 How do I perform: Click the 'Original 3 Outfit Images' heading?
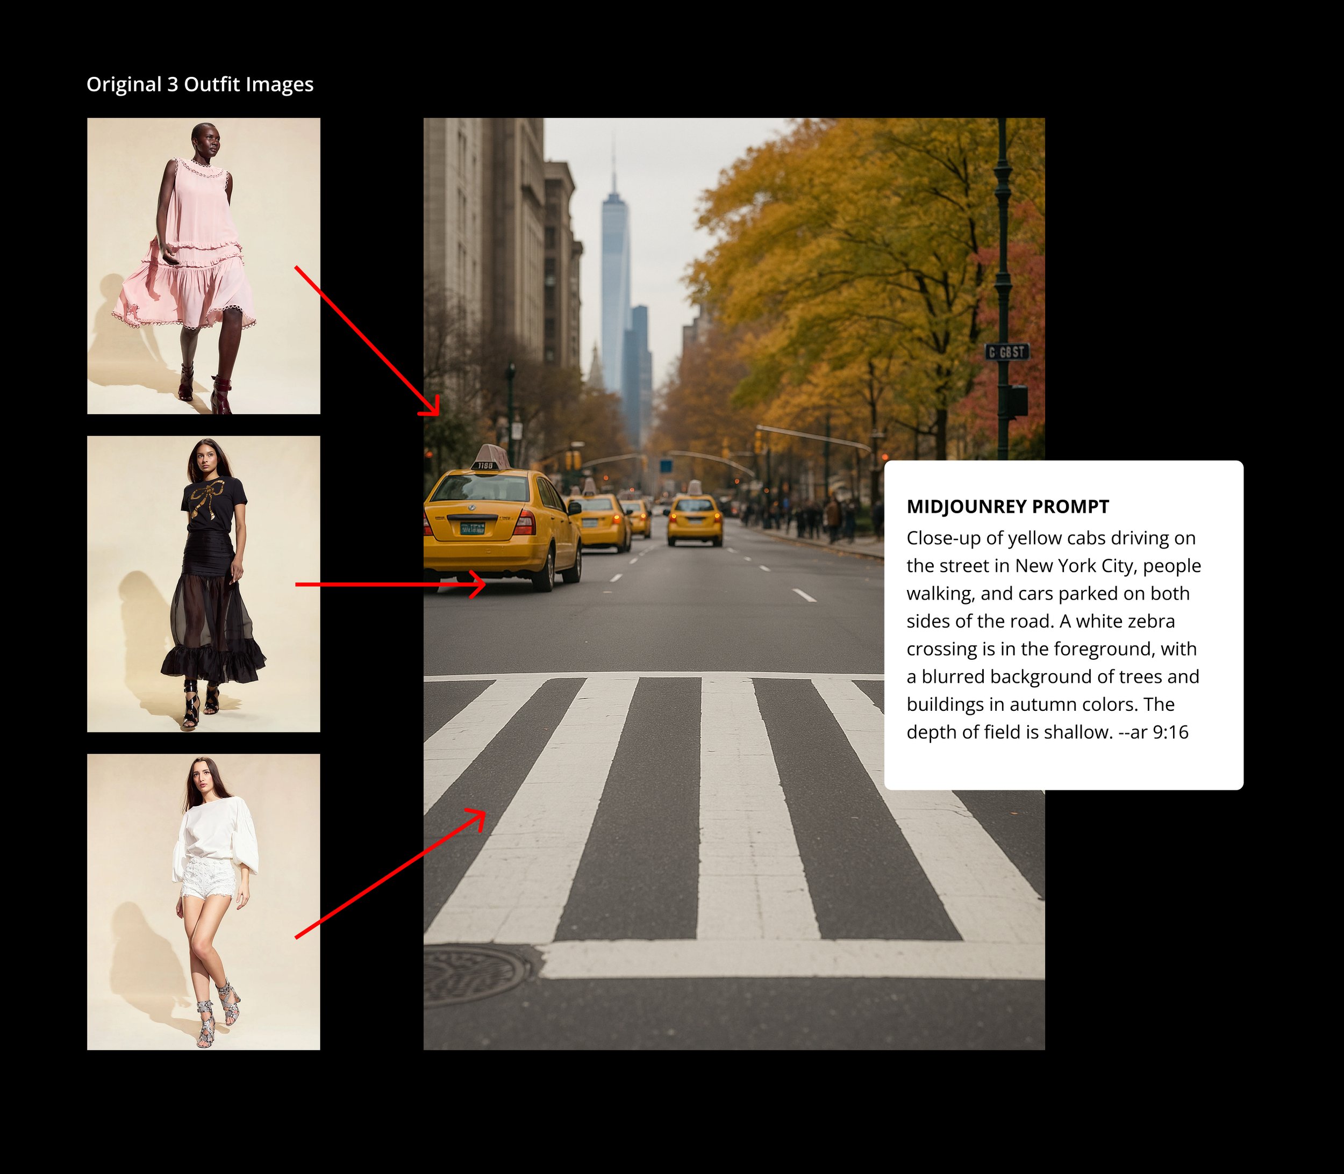pos(200,84)
